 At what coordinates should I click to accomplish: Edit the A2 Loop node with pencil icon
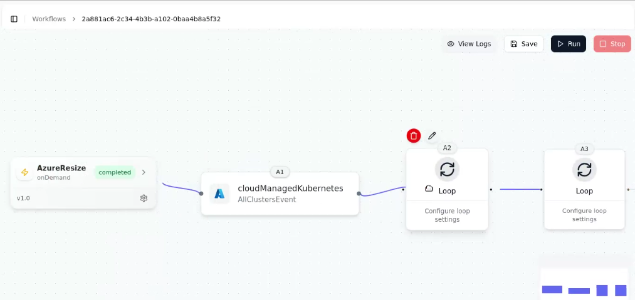pyautogui.click(x=432, y=136)
